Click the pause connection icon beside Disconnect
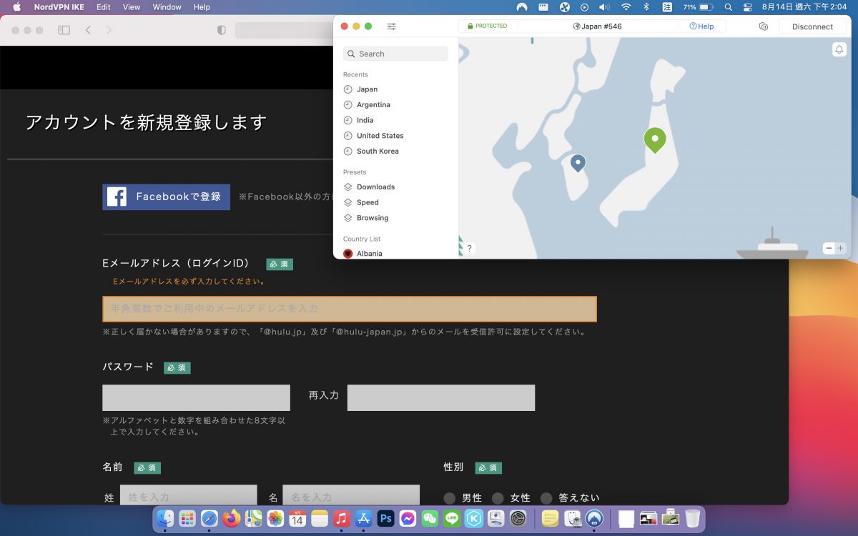Viewport: 858px width, 536px height. 763,26
